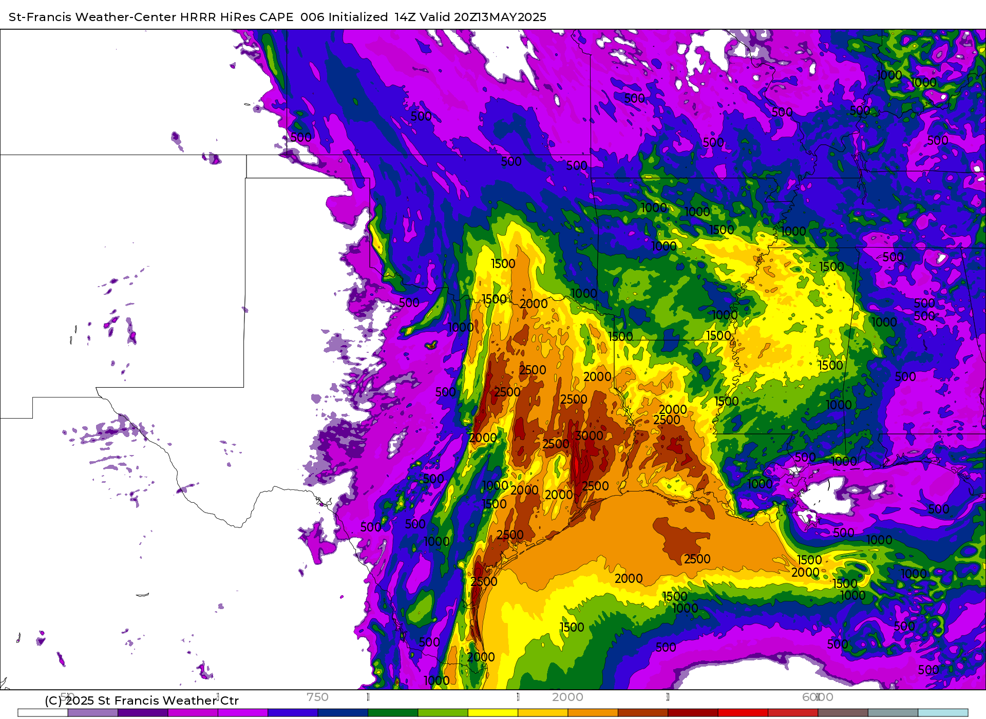Image resolution: width=986 pixels, height=719 pixels.
Task: Click the white swatch in the legend bar
Action: pos(43,713)
